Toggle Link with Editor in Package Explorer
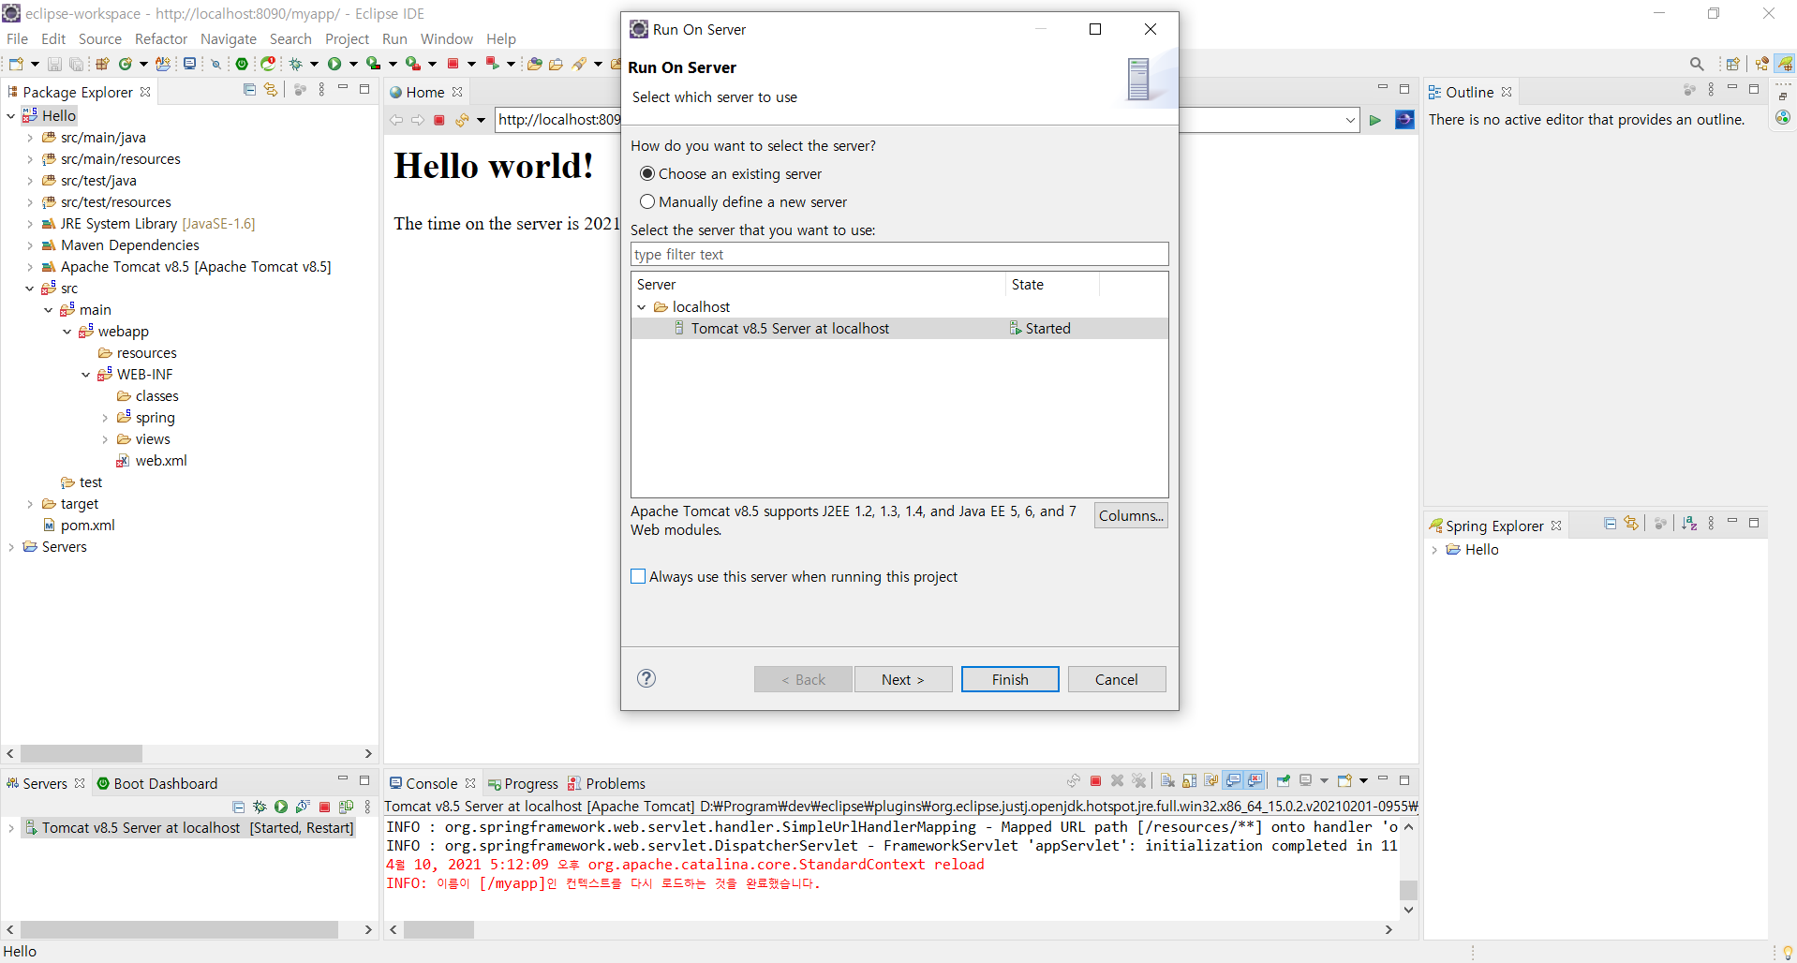Image resolution: width=1797 pixels, height=963 pixels. click(x=271, y=90)
